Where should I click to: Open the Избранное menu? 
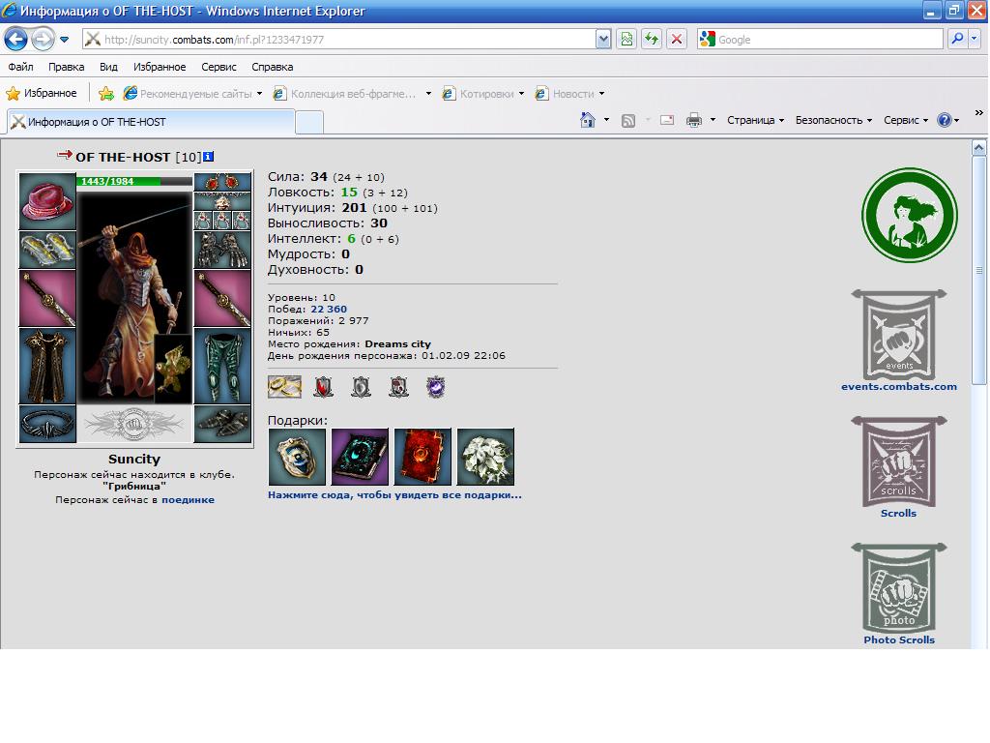(x=160, y=67)
